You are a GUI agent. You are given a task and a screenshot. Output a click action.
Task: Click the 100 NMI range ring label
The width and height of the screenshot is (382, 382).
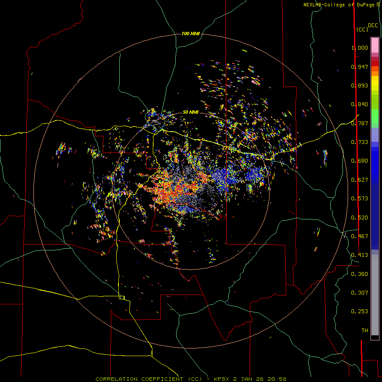pyautogui.click(x=191, y=34)
